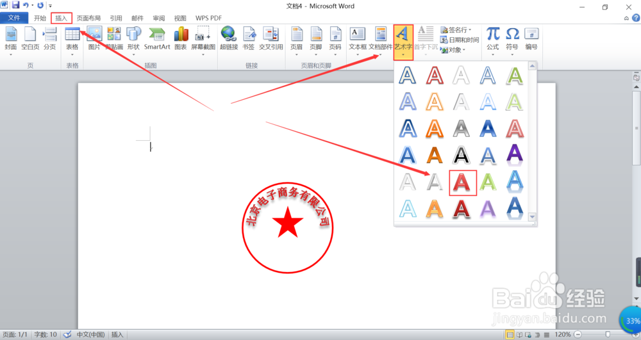Open document parts (文档部件)
This screenshot has height=340, width=641.
[x=381, y=41]
